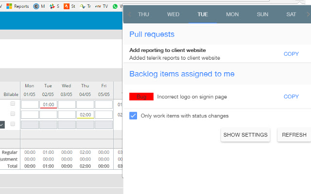This screenshot has width=311, height=194.
Task: Click the empty Wed field in first row
Action: click(x=67, y=105)
